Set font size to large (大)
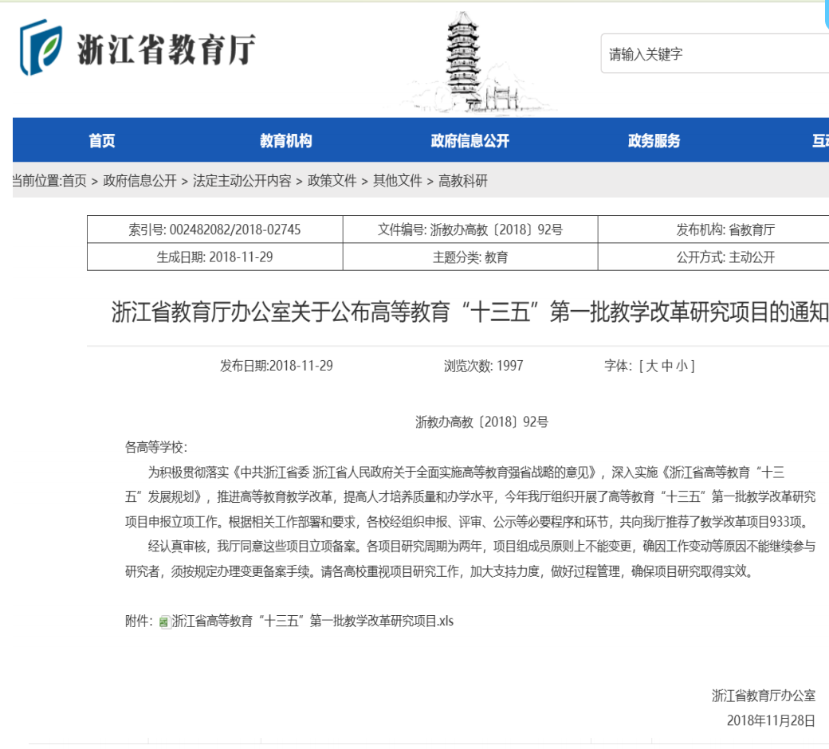 [651, 366]
